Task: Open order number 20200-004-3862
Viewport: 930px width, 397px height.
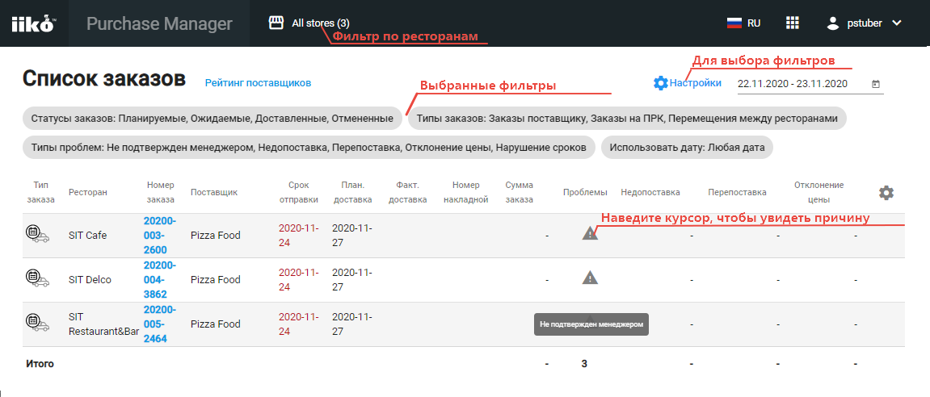Action: (159, 279)
